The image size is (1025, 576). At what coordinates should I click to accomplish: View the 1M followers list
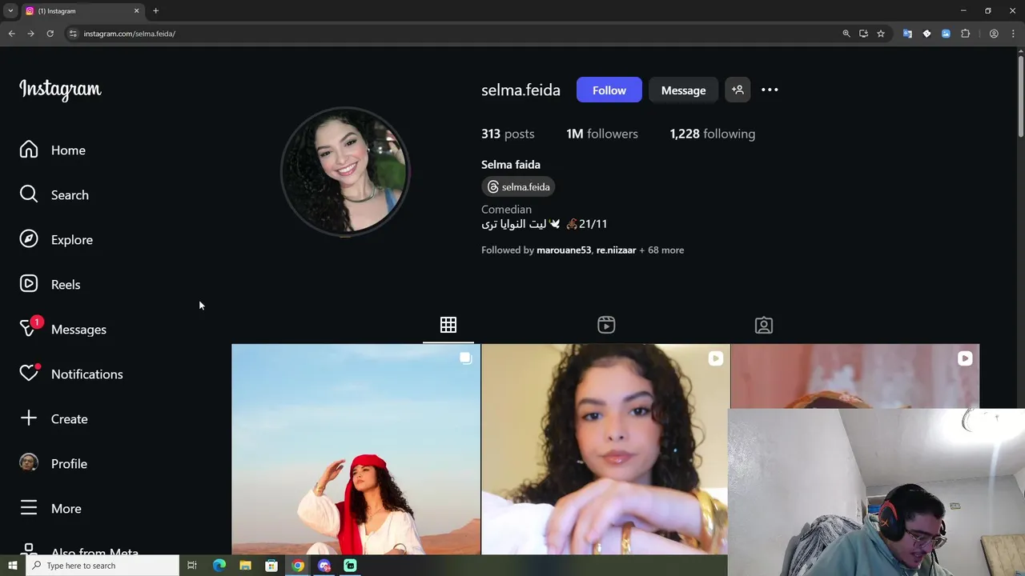602,134
